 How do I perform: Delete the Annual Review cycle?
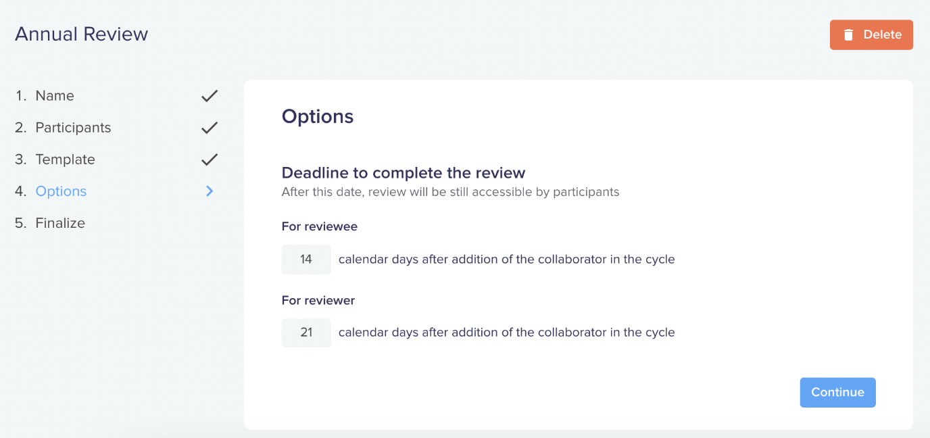click(871, 35)
